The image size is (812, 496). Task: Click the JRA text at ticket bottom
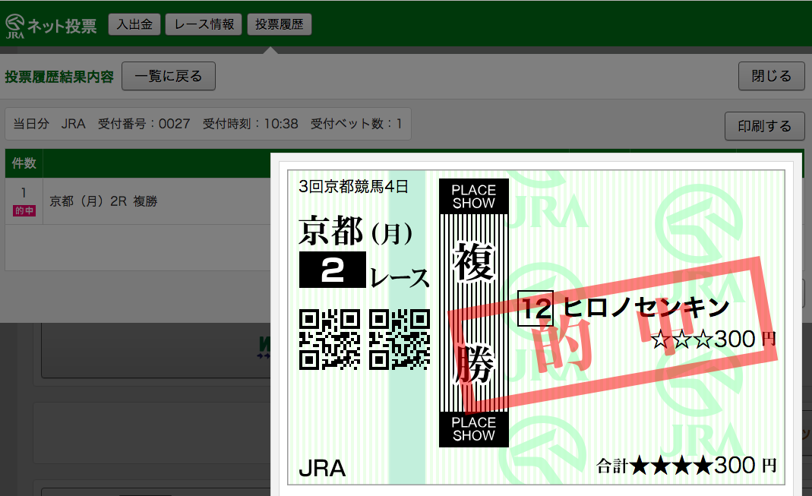click(x=322, y=468)
